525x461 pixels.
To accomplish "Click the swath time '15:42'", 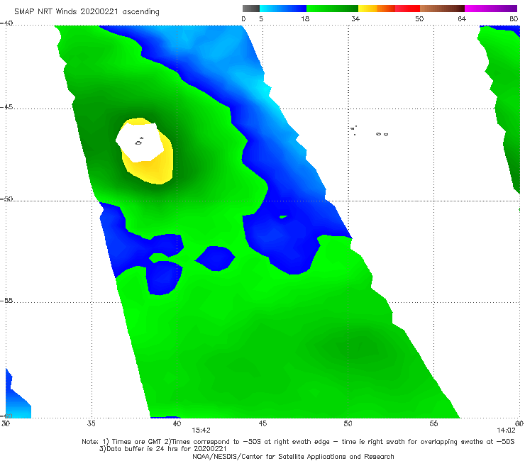I will pyautogui.click(x=201, y=431).
